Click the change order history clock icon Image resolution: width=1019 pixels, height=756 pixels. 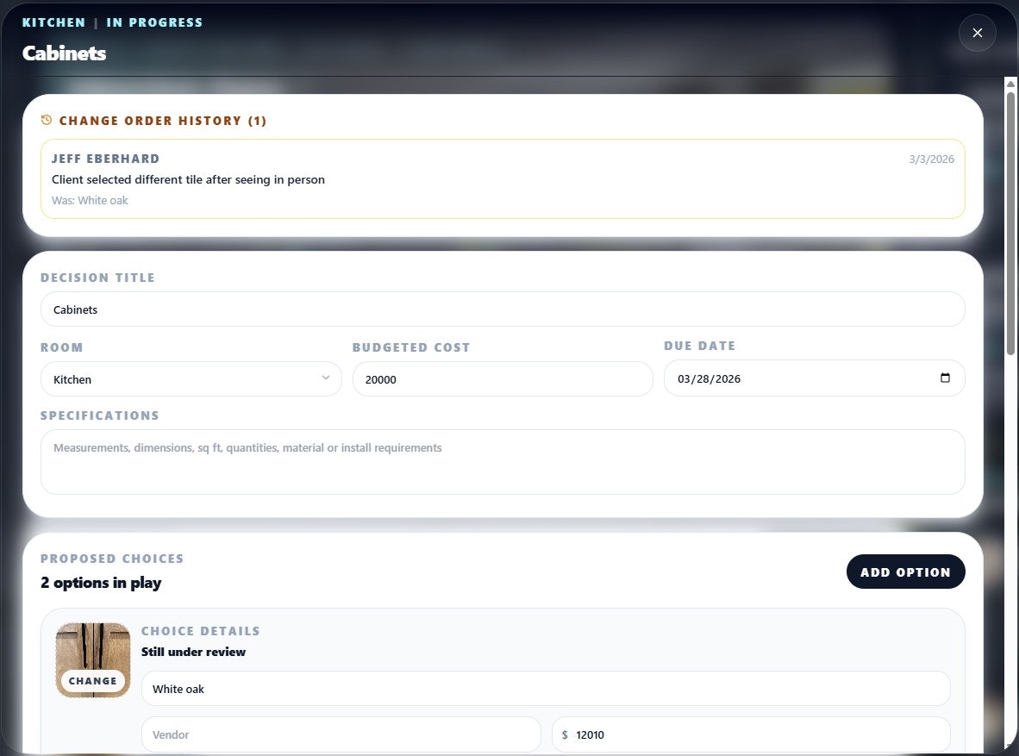[47, 120]
